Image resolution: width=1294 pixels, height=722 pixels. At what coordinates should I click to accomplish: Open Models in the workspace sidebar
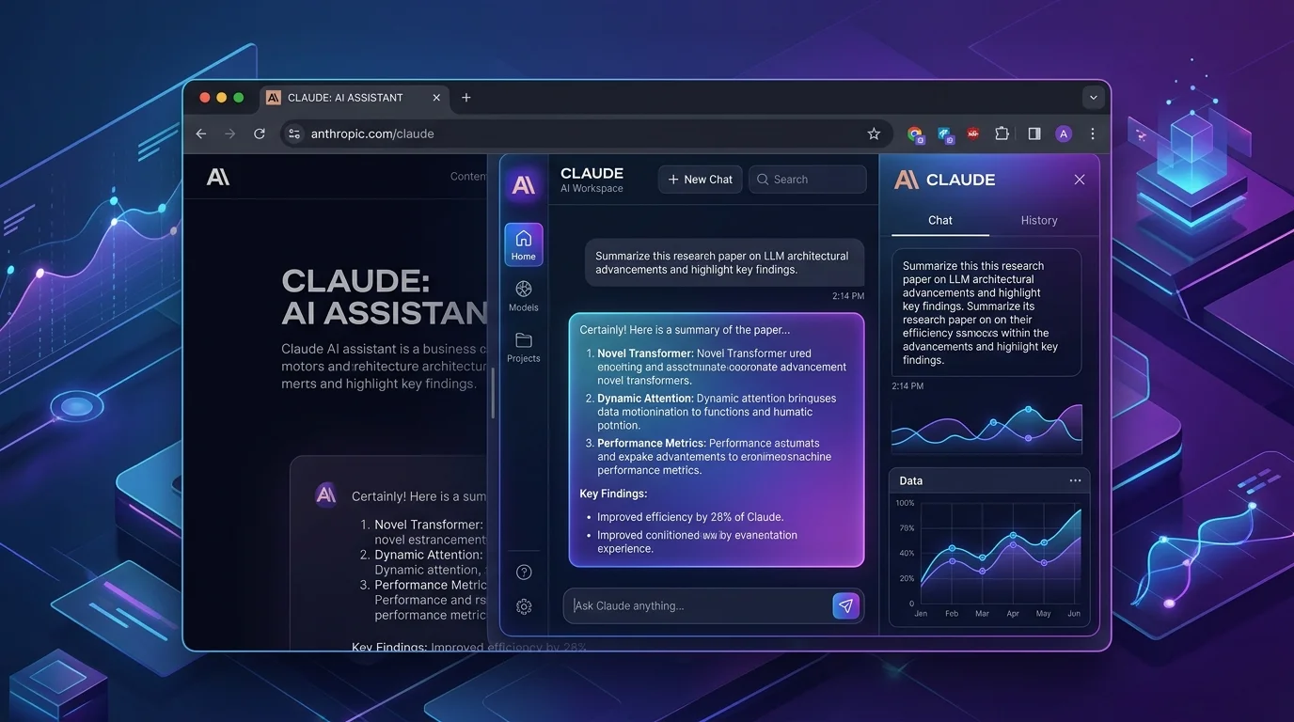[524, 295]
